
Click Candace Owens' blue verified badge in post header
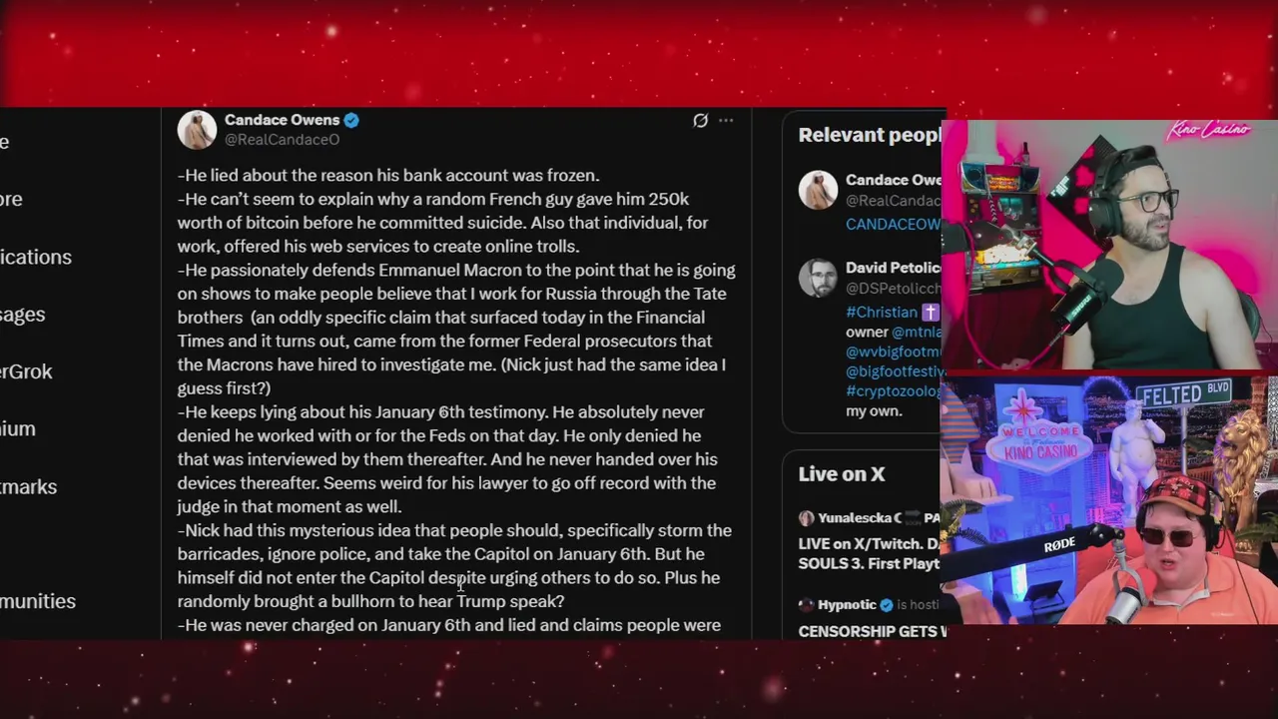[351, 120]
